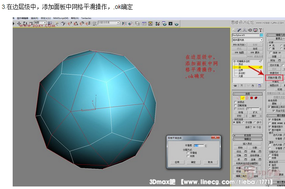Enable the 忽略背面 checkbox

point(236,105)
